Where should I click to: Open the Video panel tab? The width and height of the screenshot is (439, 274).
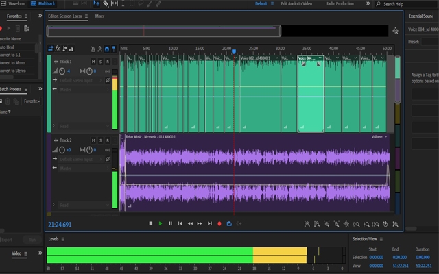click(16, 253)
